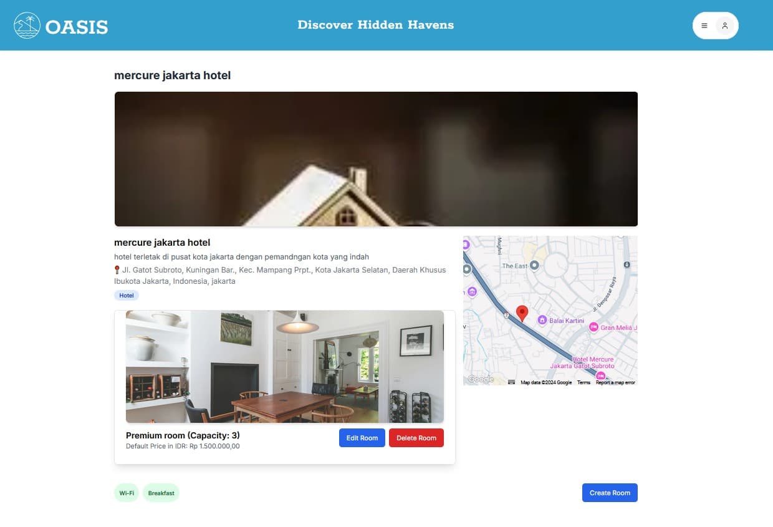Click Hotel Mercure Jakarta Gatot Subroto marker
773x527 pixels.
tap(601, 375)
